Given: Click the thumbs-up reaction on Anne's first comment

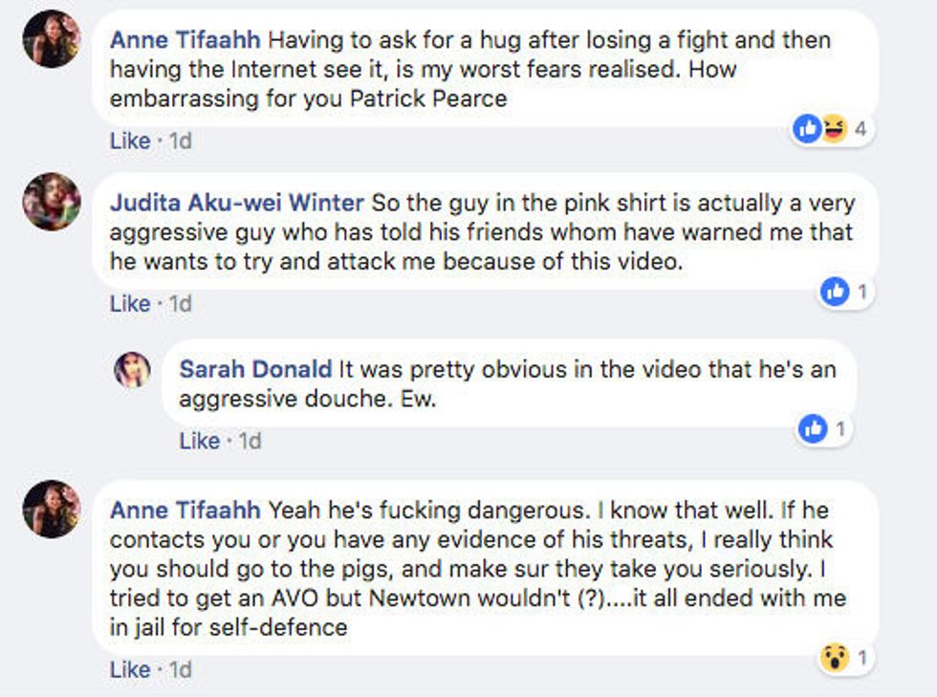Looking at the screenshot, I should 808,129.
